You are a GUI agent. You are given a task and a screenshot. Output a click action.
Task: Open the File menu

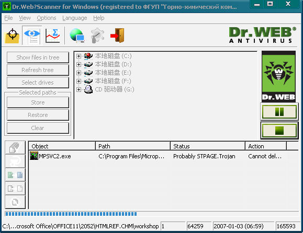click(8, 18)
